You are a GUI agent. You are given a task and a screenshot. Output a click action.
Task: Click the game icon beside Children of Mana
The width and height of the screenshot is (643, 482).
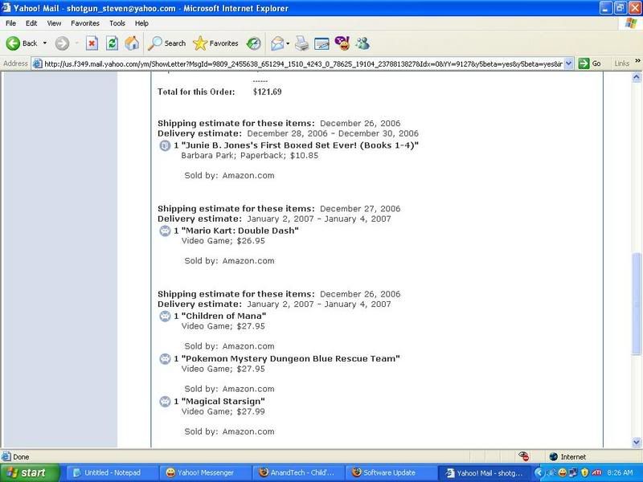[165, 316]
